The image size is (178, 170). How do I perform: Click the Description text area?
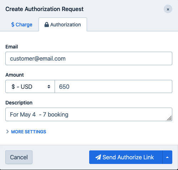(x=89, y=114)
